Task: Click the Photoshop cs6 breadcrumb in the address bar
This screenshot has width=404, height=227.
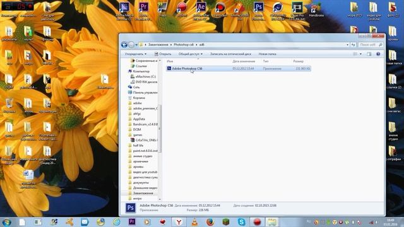Action: coord(184,45)
